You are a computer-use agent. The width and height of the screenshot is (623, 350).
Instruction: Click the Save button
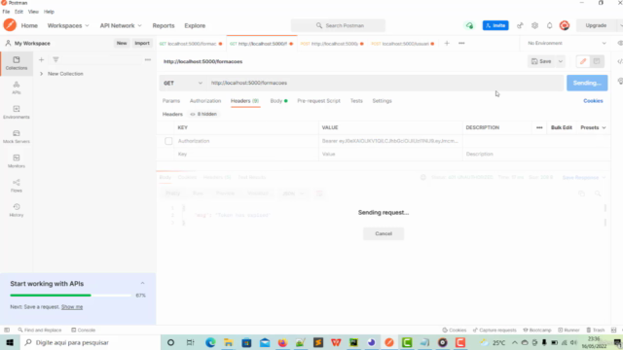coord(541,61)
